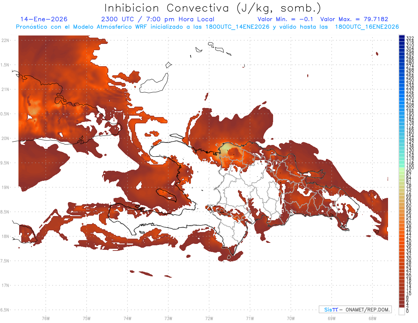
Task: Click the '75W' longitude label
Action: tap(87, 318)
